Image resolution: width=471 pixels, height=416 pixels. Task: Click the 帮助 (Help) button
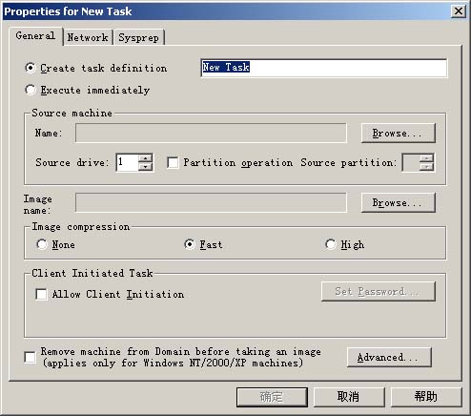[x=426, y=397]
